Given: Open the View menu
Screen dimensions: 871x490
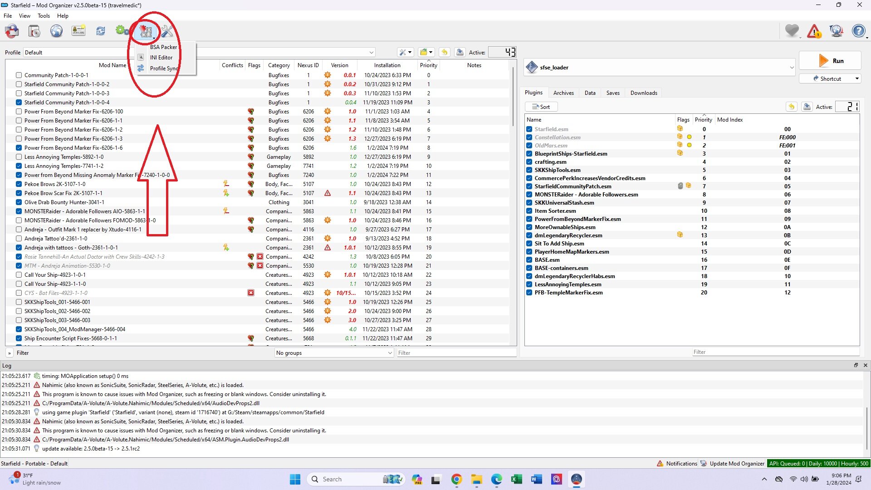Looking at the screenshot, I should click(x=24, y=16).
